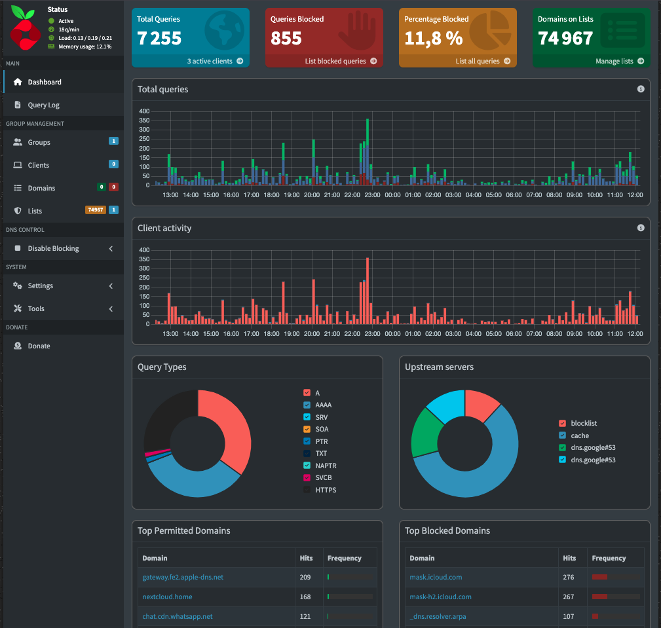
Task: Click pie chart icon in Percentage Blocked card
Action: coord(490,30)
